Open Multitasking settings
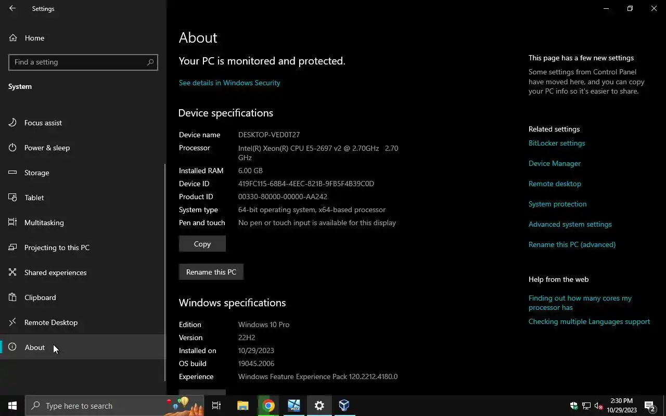This screenshot has height=416, width=666. coord(83,223)
